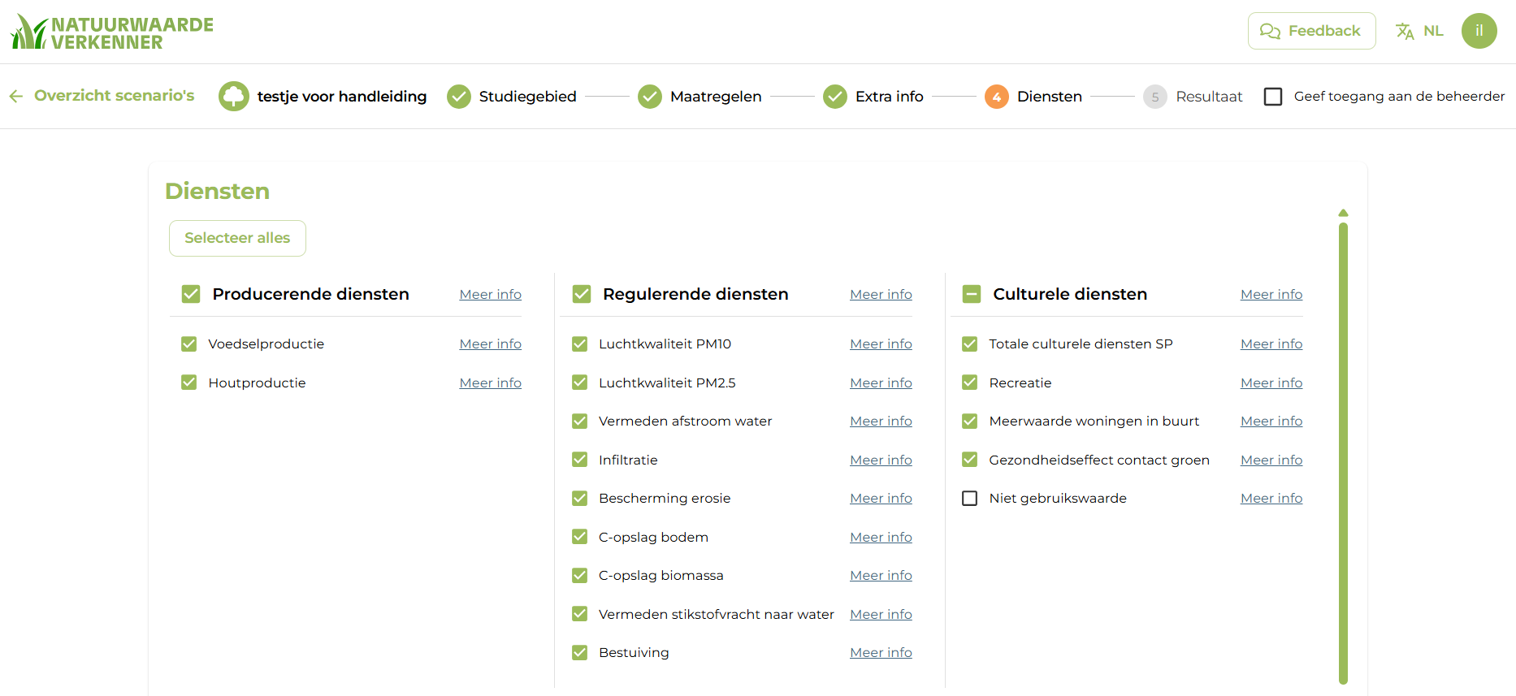
Task: Click the Feedback button
Action: click(x=1311, y=31)
